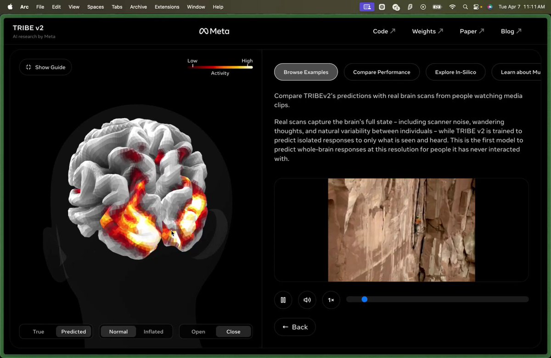Open the Extensions menu
Screen dimensions: 551x358
coord(167,7)
